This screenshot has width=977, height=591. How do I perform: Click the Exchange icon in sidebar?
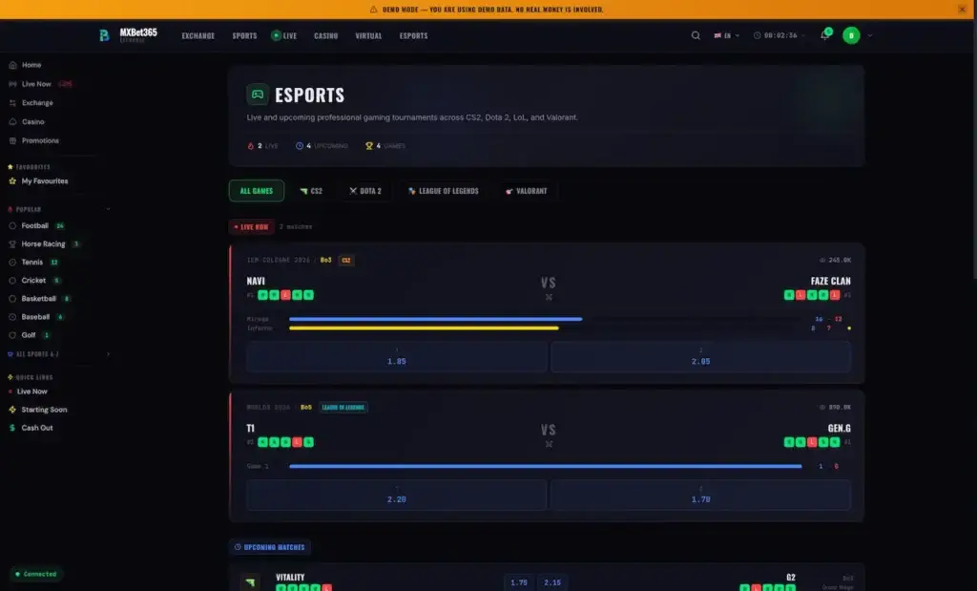(12, 103)
